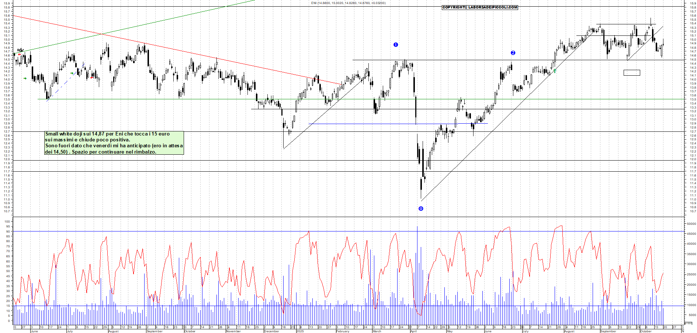
Task: Click the small empty rectangle on the chart
Action: point(632,73)
